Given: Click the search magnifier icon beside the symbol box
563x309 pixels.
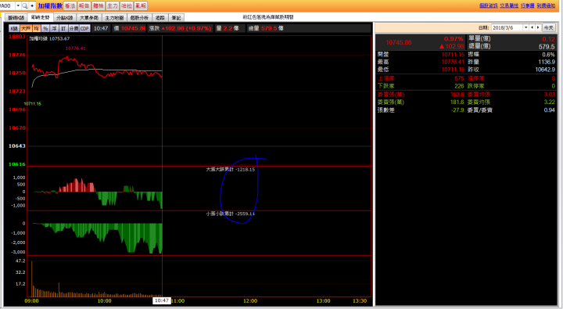Looking at the screenshot, I should pyautogui.click(x=25, y=5).
